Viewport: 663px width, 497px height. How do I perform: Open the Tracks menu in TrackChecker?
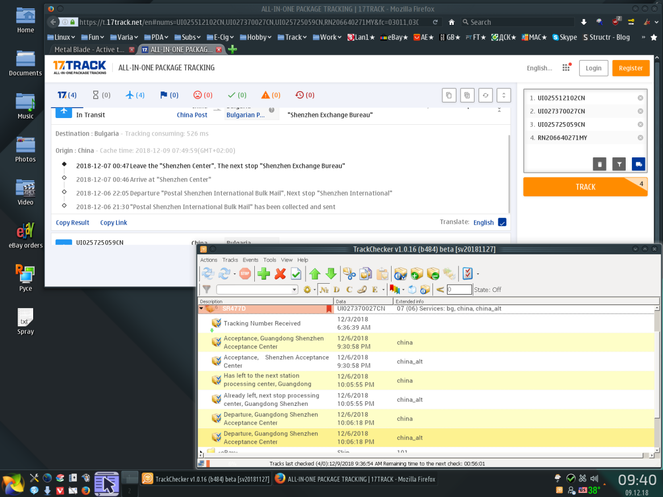coord(230,260)
